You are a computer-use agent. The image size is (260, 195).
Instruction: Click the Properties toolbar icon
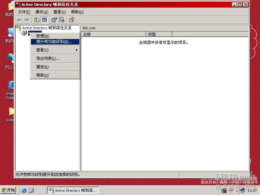pyautogui.click(x=54, y=20)
